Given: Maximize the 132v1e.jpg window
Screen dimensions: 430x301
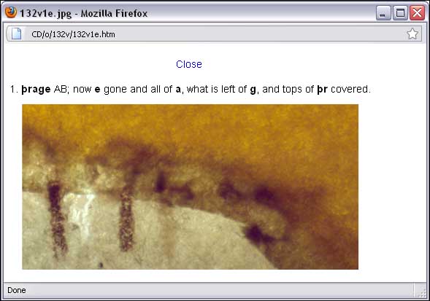Looking at the screenshot, I should 400,13.
